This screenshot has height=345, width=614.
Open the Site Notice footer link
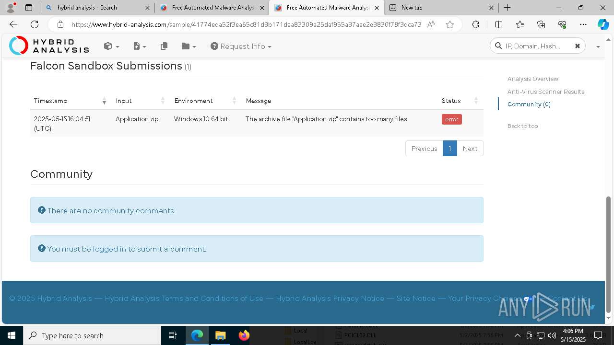tap(416, 298)
